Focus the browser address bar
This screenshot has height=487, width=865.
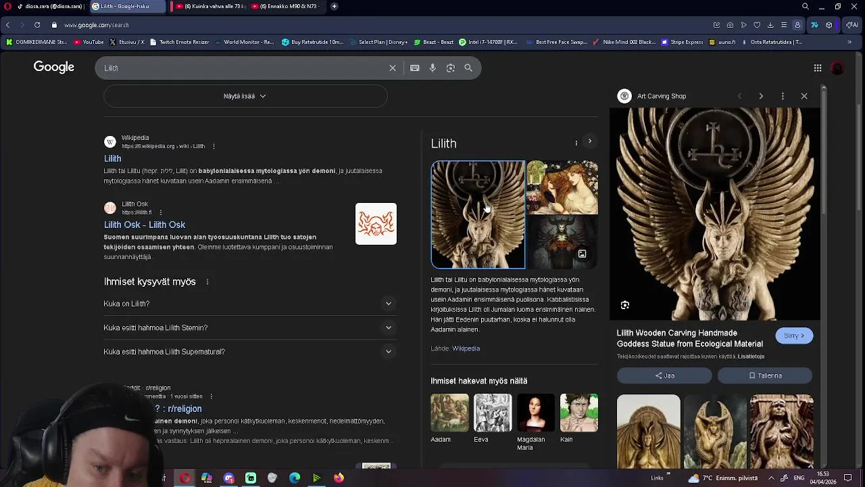point(378,25)
